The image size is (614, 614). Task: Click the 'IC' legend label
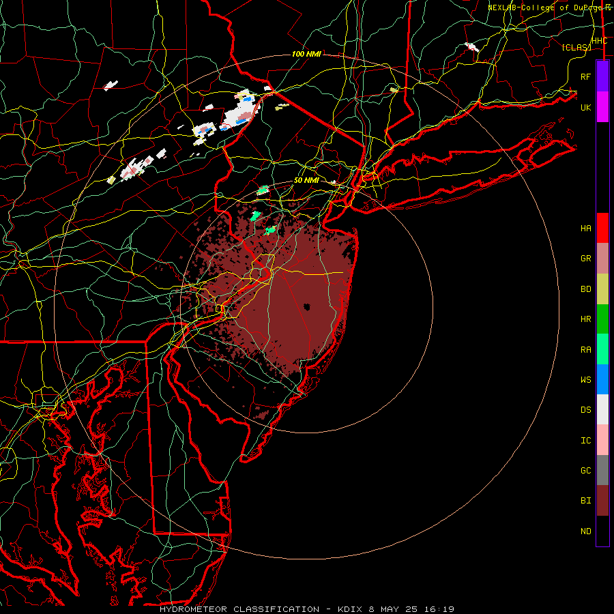tap(585, 441)
